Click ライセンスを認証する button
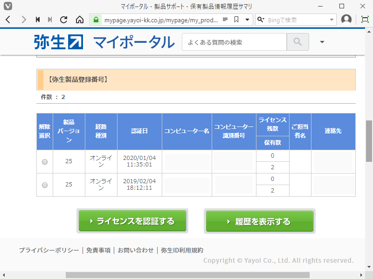The image size is (373, 279). [x=132, y=221]
